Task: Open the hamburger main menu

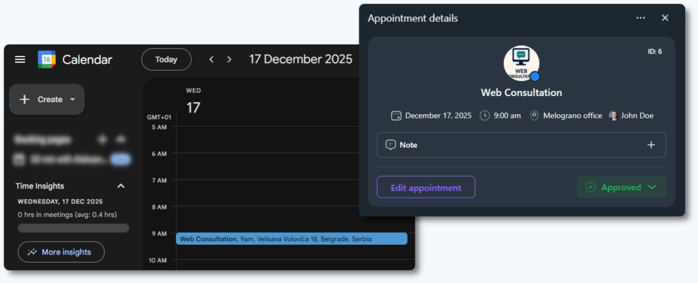Action: coord(20,59)
